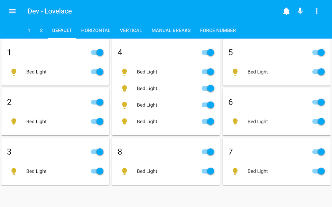Turn off Bed Light in card 6

click(319, 121)
